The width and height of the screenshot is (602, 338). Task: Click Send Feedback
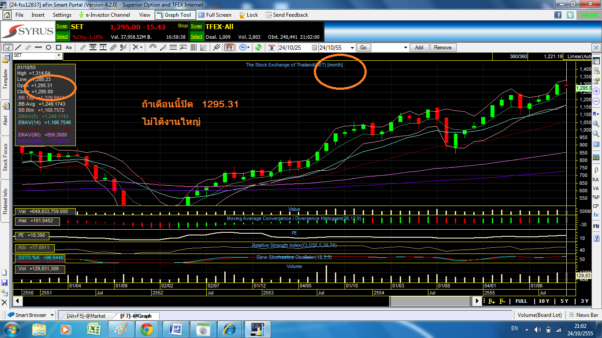coord(286,15)
